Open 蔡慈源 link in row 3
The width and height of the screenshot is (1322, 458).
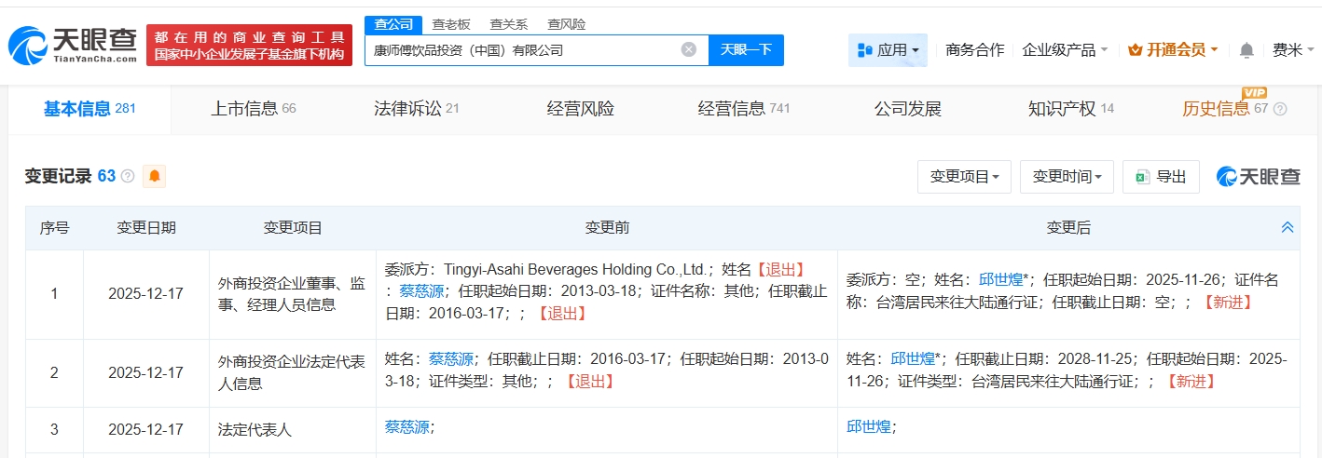click(407, 426)
